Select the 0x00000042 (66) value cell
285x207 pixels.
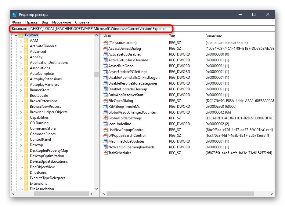218,112
